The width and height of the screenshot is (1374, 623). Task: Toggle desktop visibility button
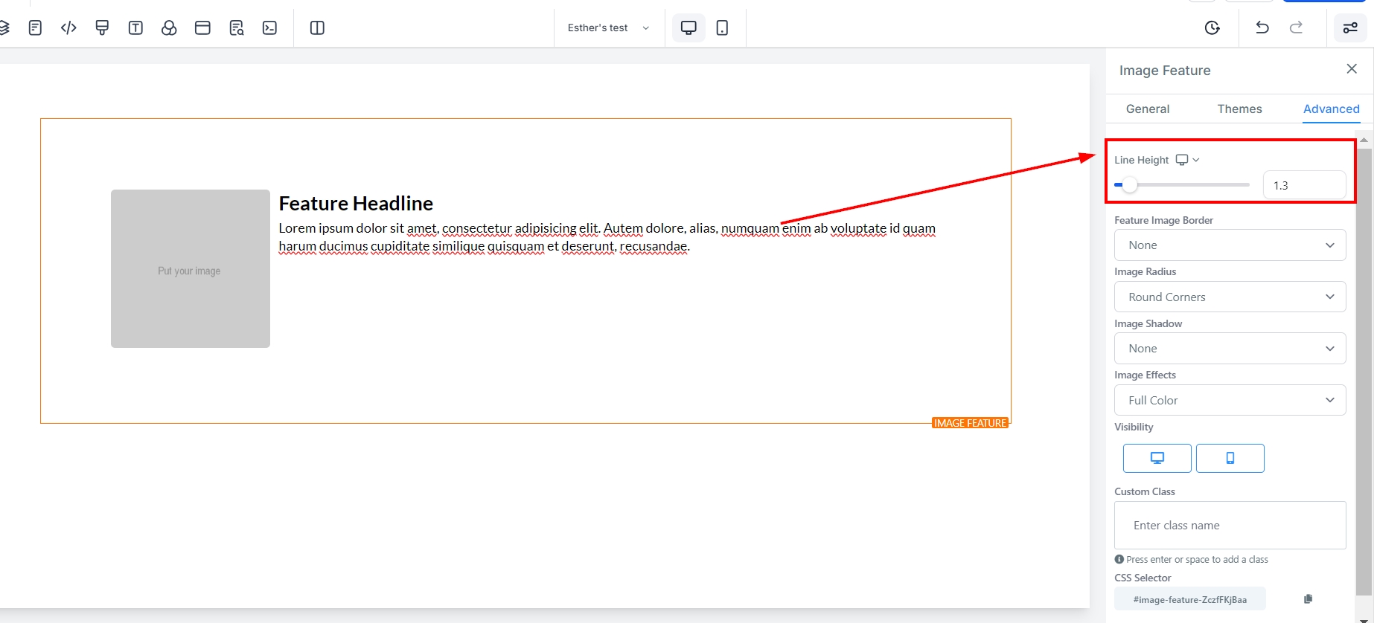pos(1157,458)
